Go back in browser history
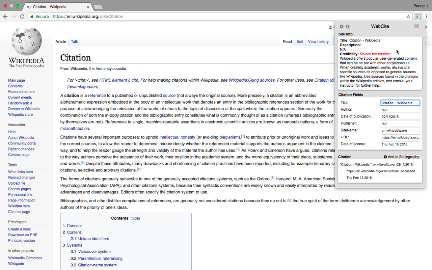 pos(5,17)
